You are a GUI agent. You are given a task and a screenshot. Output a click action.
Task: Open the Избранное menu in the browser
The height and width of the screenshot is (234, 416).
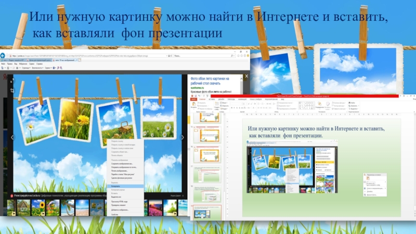(x=23, y=64)
